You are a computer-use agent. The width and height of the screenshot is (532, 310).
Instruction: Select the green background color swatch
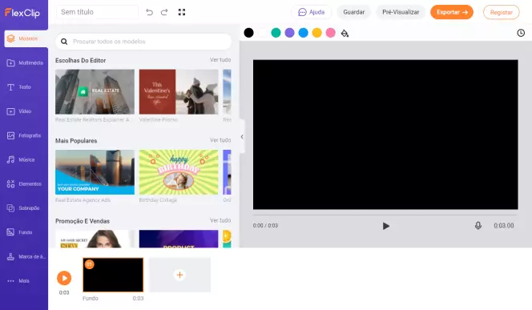[x=276, y=33]
